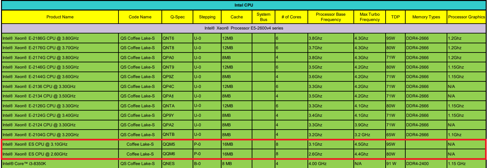Select Q-Spec cell QPA1
The width and height of the screenshot is (488, 168).
coord(177,96)
